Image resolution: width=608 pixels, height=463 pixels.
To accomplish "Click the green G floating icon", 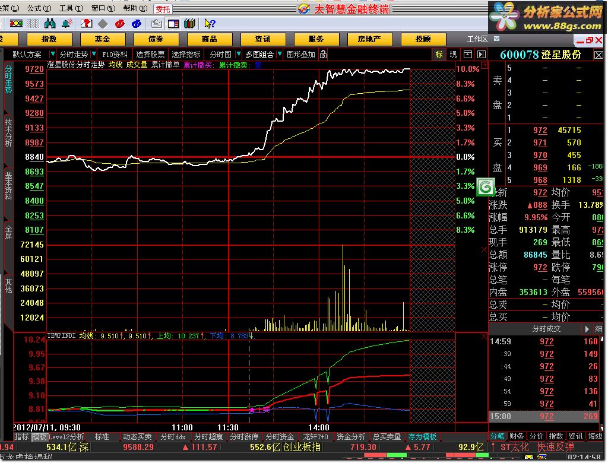I will [x=485, y=188].
